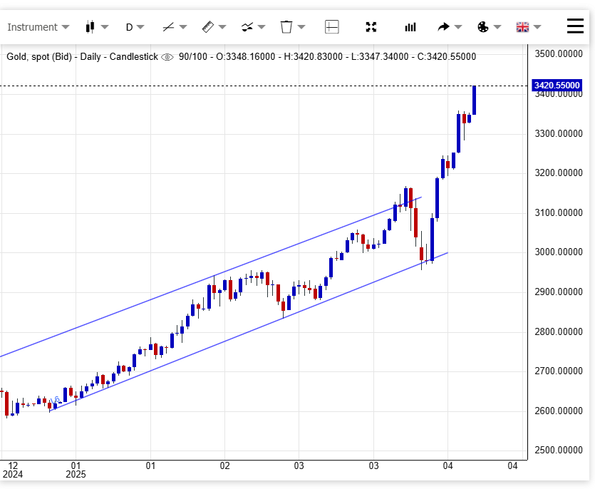This screenshot has height=489, width=595.
Task: Select the trend line drawing tool
Action: (x=168, y=27)
